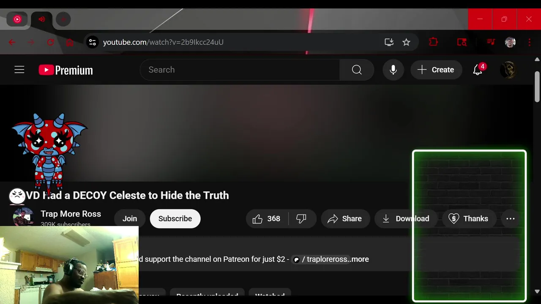Viewport: 541px width, 304px height.
Task: Switch to the pinned YouTube Music tab
Action: (17, 19)
